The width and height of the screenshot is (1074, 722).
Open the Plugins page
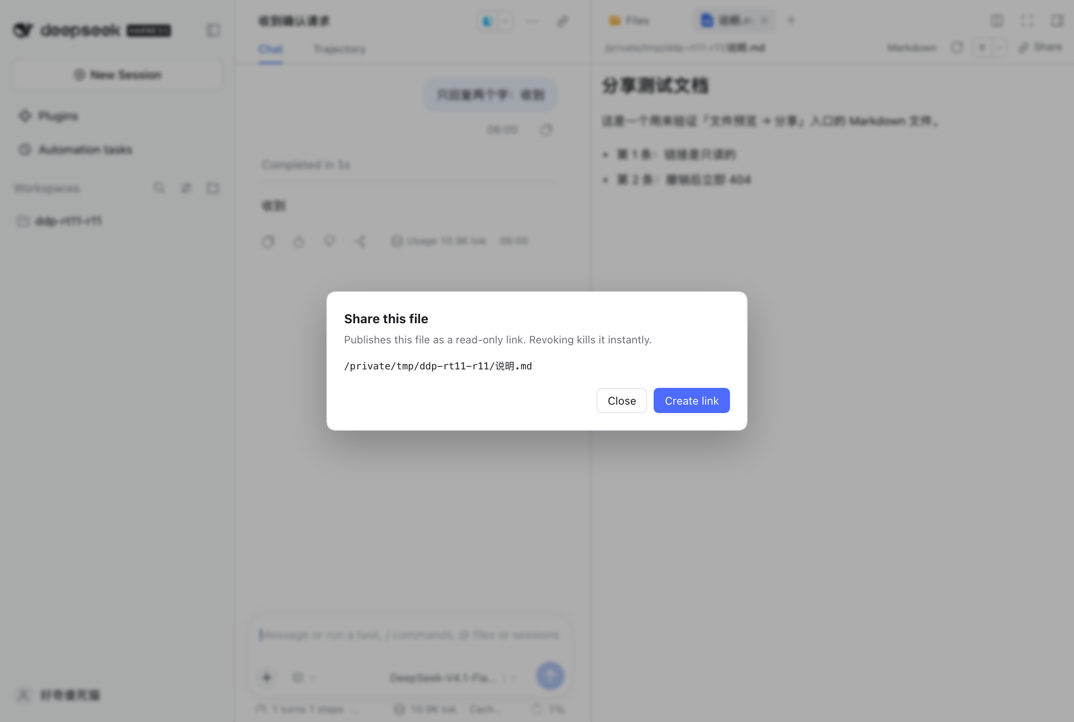pos(48,116)
